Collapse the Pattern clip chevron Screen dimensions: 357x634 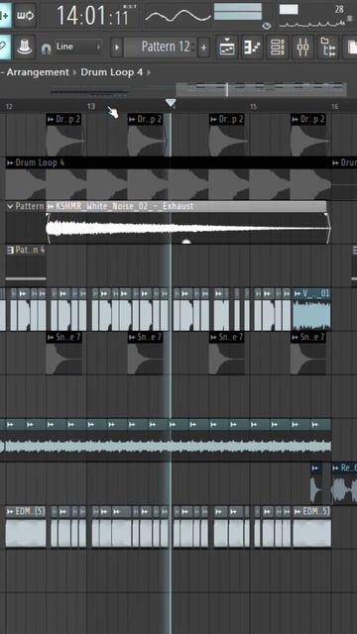click(x=10, y=206)
